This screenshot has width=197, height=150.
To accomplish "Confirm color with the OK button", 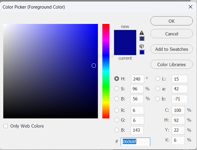I will point(172,21).
